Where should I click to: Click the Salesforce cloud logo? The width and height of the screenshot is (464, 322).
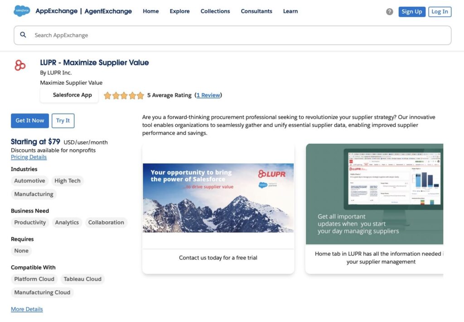(21, 10)
